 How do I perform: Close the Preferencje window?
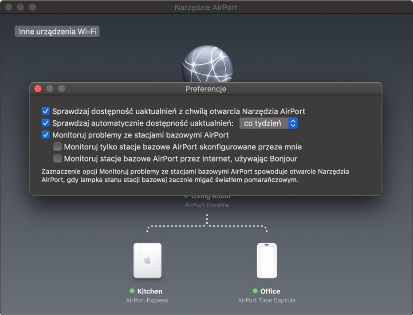(38, 89)
